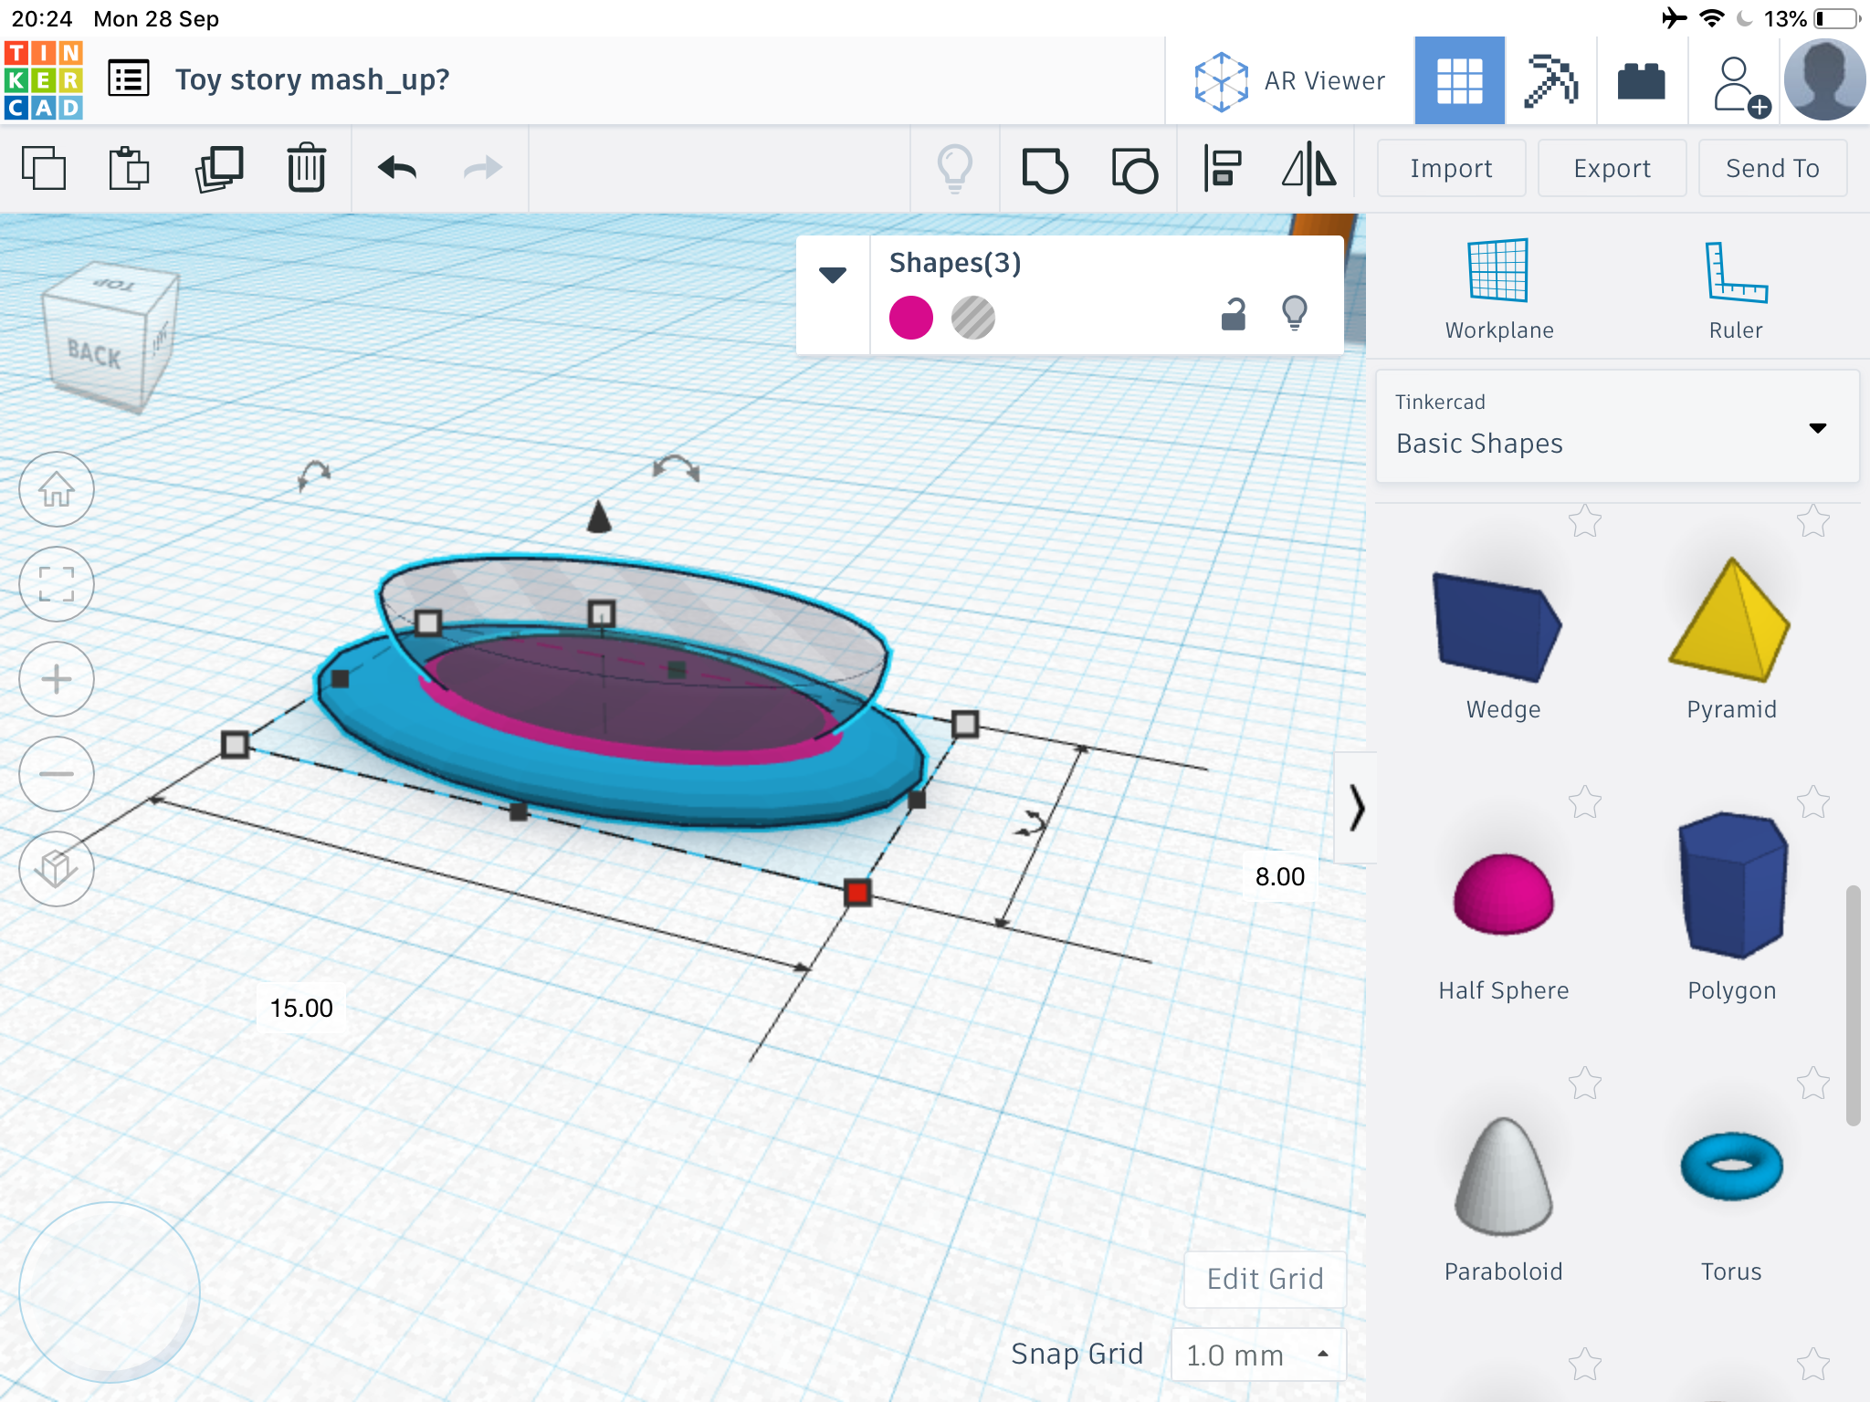This screenshot has height=1402, width=1870.
Task: Open the Mirror tool
Action: pyautogui.click(x=1309, y=169)
